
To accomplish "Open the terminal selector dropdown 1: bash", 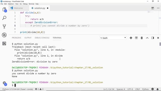I will (113, 38).
